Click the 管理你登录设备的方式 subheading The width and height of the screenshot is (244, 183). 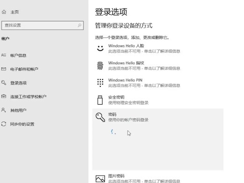click(x=124, y=25)
